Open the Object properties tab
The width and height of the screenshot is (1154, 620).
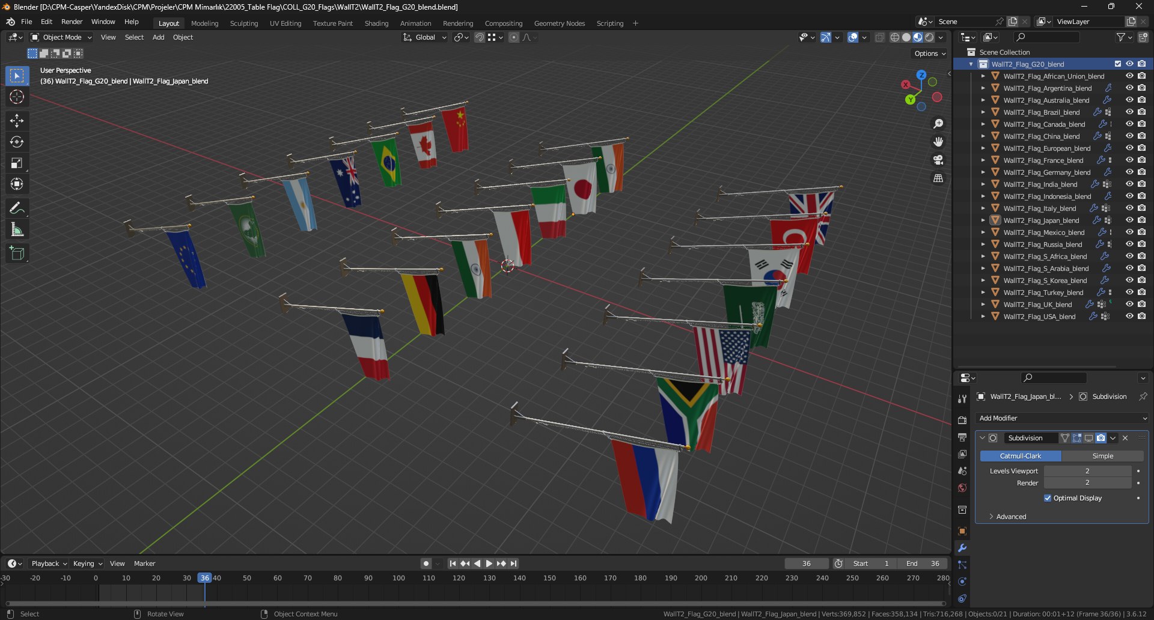click(x=962, y=531)
